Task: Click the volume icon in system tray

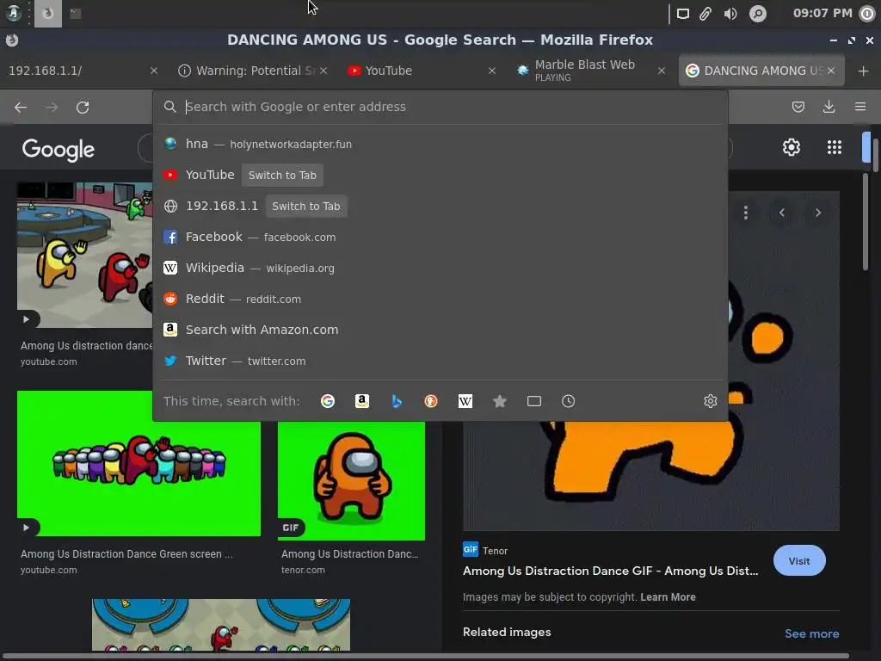Action: click(x=730, y=14)
